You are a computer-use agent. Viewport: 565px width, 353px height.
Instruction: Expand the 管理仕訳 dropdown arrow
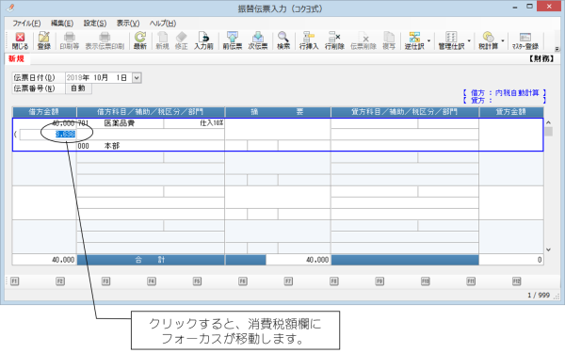point(469,40)
